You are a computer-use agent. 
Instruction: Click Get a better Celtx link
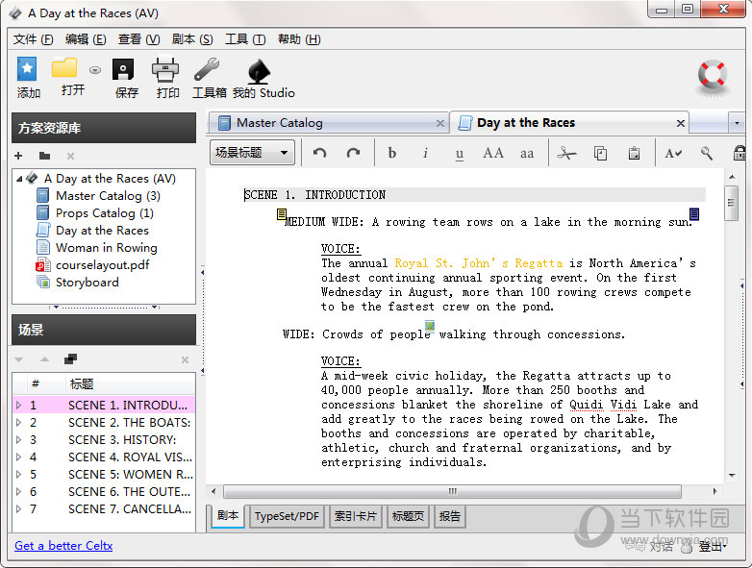coord(63,546)
